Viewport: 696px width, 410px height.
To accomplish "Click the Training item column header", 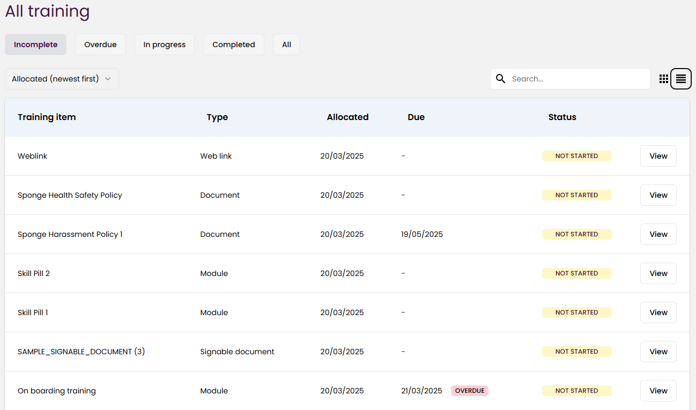I will (x=47, y=117).
